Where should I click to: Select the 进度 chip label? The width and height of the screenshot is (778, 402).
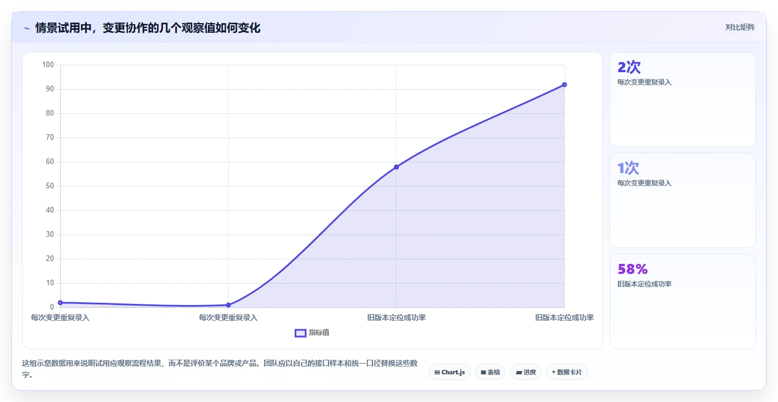coord(530,372)
